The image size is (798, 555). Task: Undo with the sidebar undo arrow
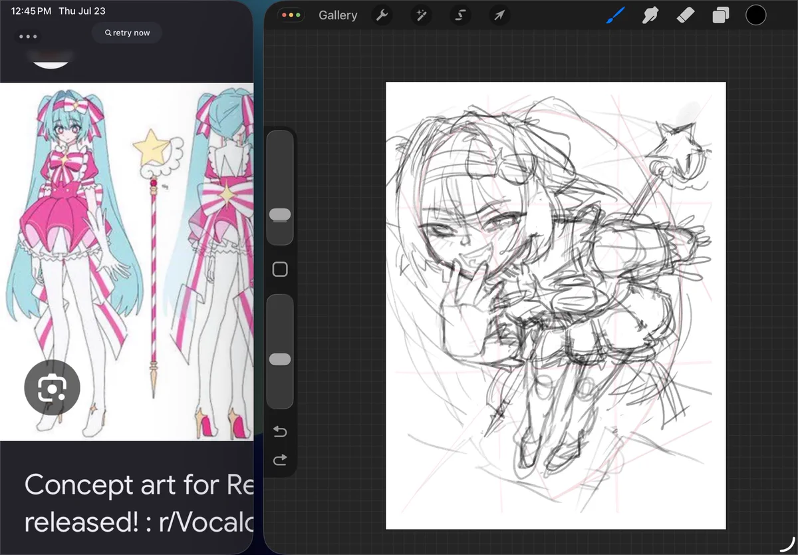(280, 433)
